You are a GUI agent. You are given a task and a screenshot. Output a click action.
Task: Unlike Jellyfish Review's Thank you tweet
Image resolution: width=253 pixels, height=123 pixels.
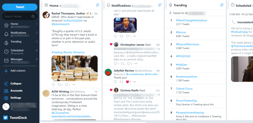pyautogui.click(x=127, y=82)
